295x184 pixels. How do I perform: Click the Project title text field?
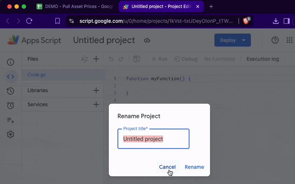click(x=153, y=139)
